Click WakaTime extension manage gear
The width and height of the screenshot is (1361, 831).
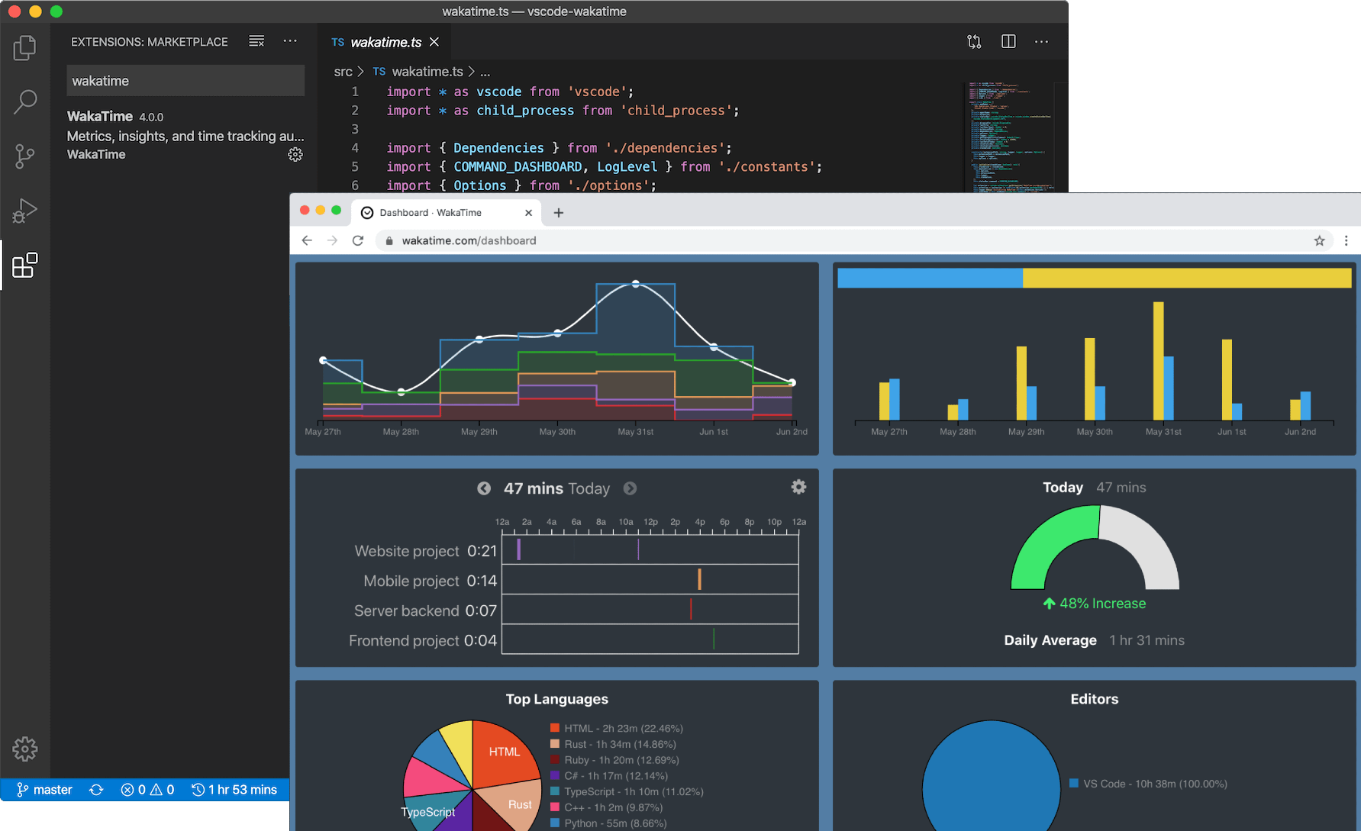click(295, 155)
